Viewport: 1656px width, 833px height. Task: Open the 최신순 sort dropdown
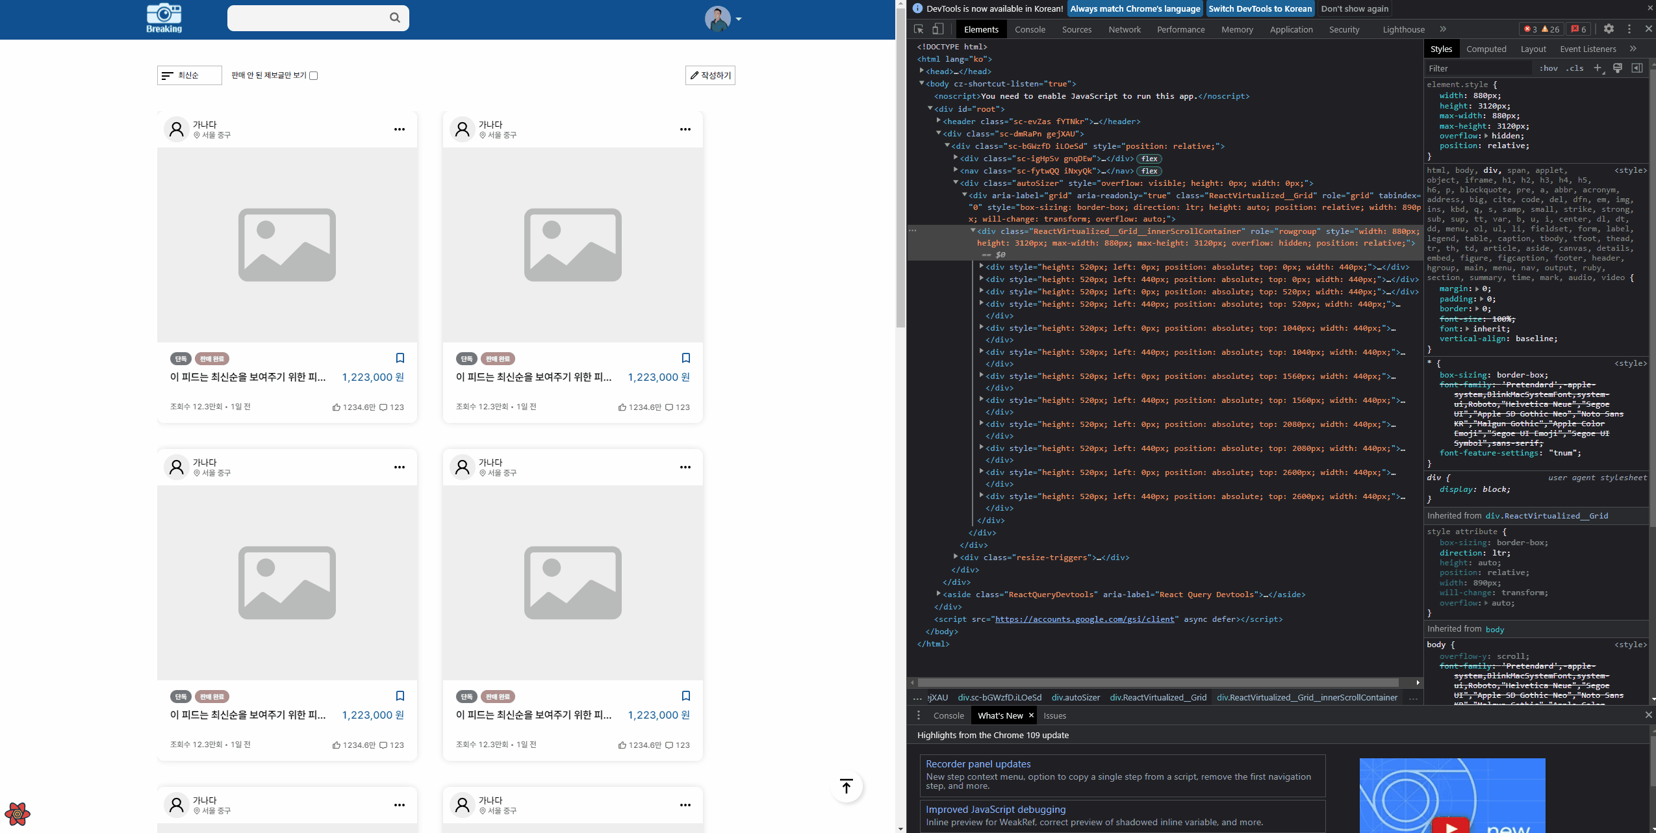pyautogui.click(x=189, y=75)
